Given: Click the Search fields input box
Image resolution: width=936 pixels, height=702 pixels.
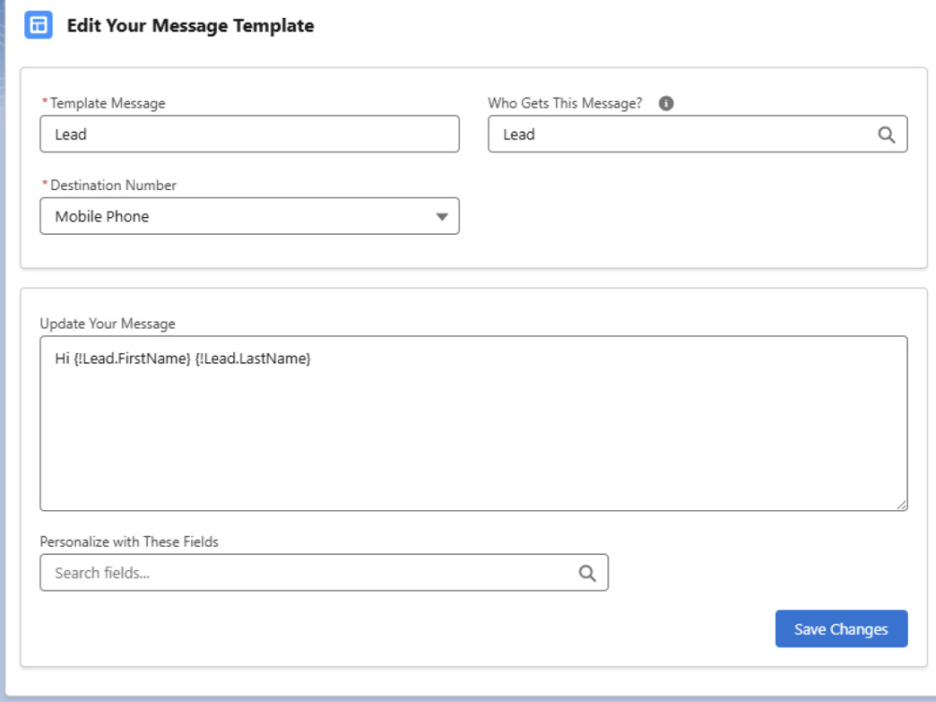Looking at the screenshot, I should tap(324, 573).
